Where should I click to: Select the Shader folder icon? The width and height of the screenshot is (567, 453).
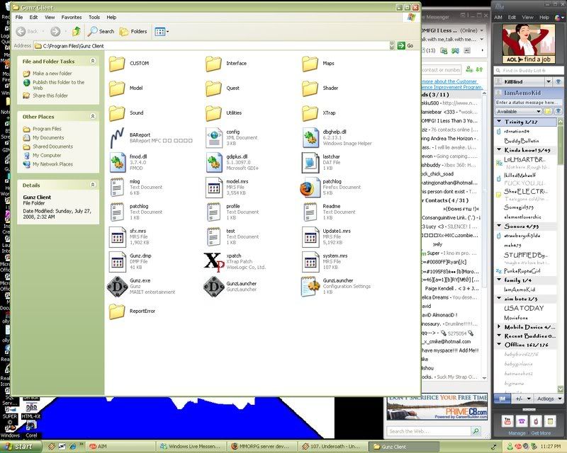310,88
